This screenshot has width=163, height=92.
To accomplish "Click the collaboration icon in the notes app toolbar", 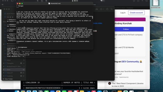I will 97,9.
